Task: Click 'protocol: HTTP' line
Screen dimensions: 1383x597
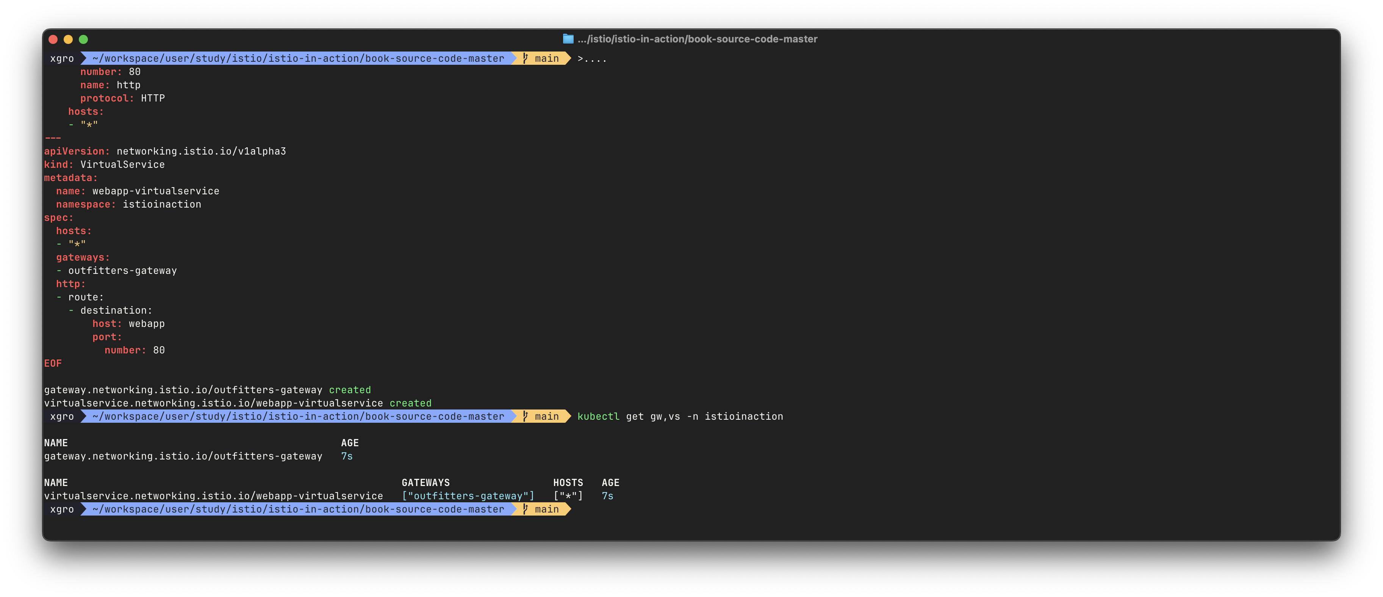Action: (x=122, y=98)
